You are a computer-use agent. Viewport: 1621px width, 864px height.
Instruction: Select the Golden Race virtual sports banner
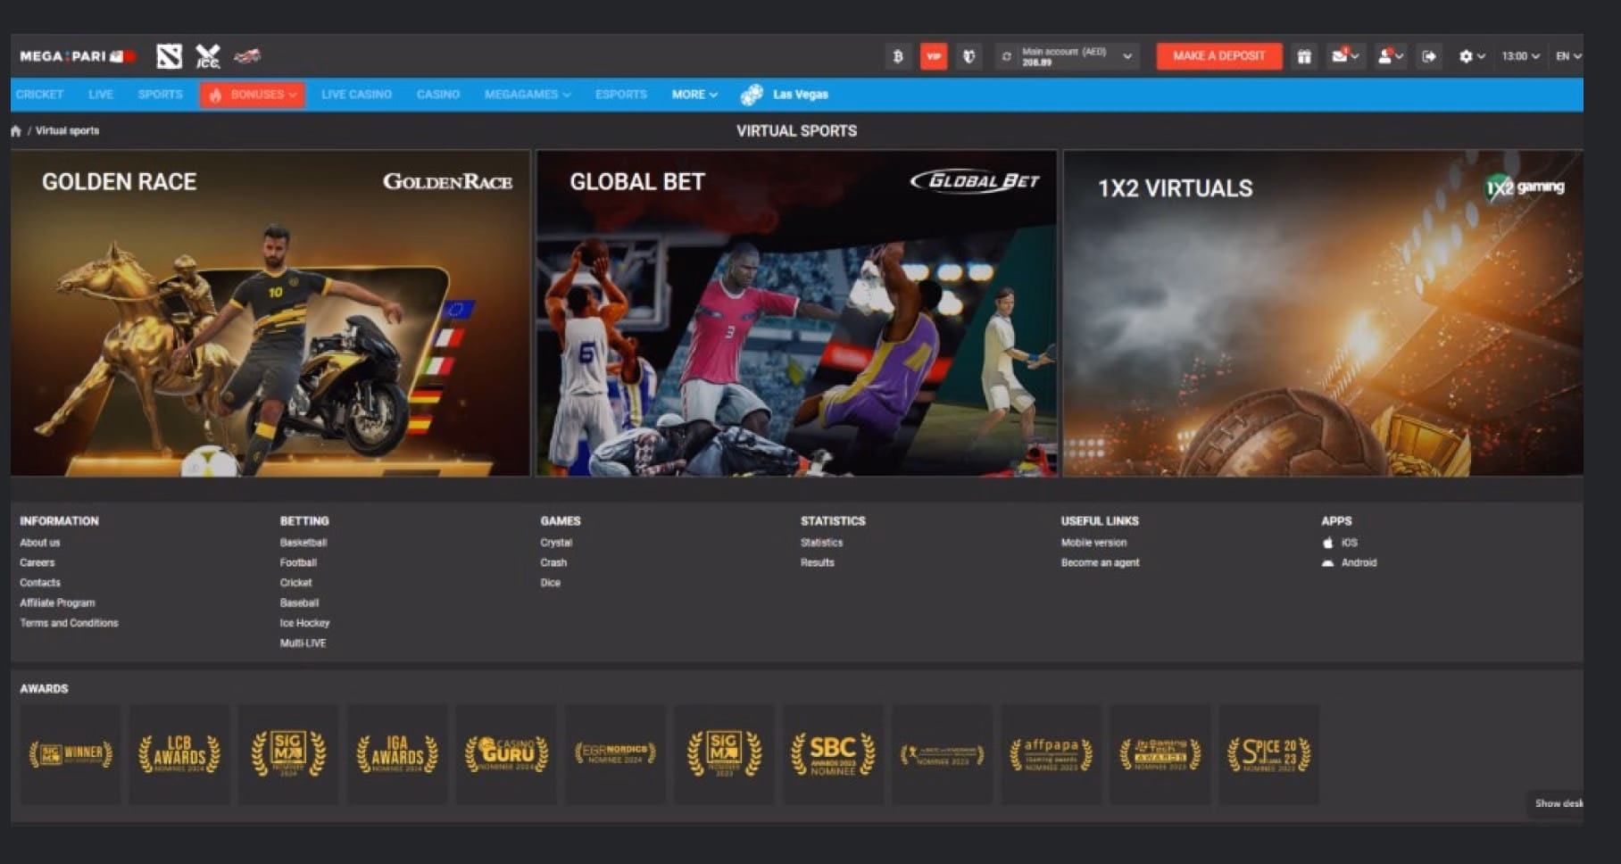(x=270, y=312)
